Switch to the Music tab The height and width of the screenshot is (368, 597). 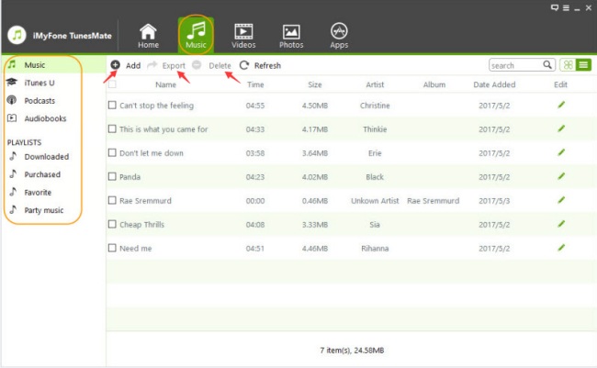pyautogui.click(x=196, y=35)
